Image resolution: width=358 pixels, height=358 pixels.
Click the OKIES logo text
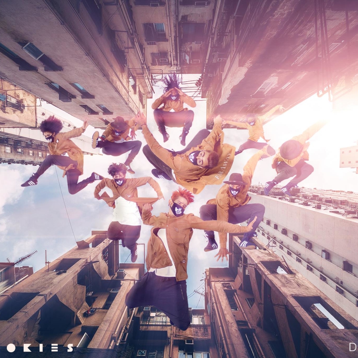(39, 348)
